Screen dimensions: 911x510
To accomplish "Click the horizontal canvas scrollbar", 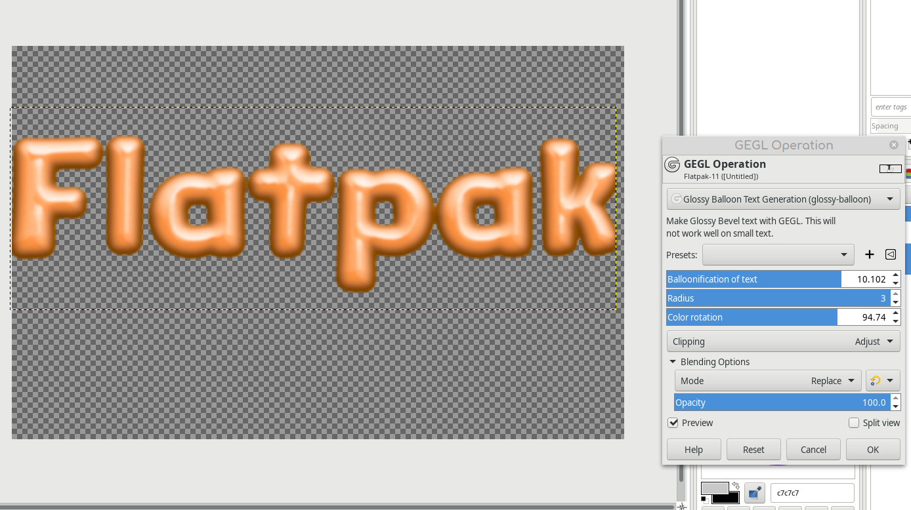I will pyautogui.click(x=337, y=507).
